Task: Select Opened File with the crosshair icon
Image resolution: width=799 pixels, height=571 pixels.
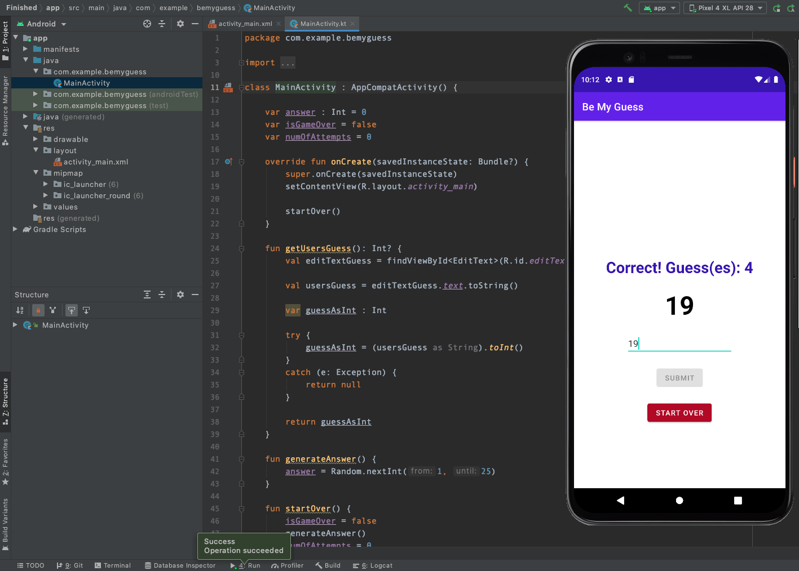Action: point(147,24)
